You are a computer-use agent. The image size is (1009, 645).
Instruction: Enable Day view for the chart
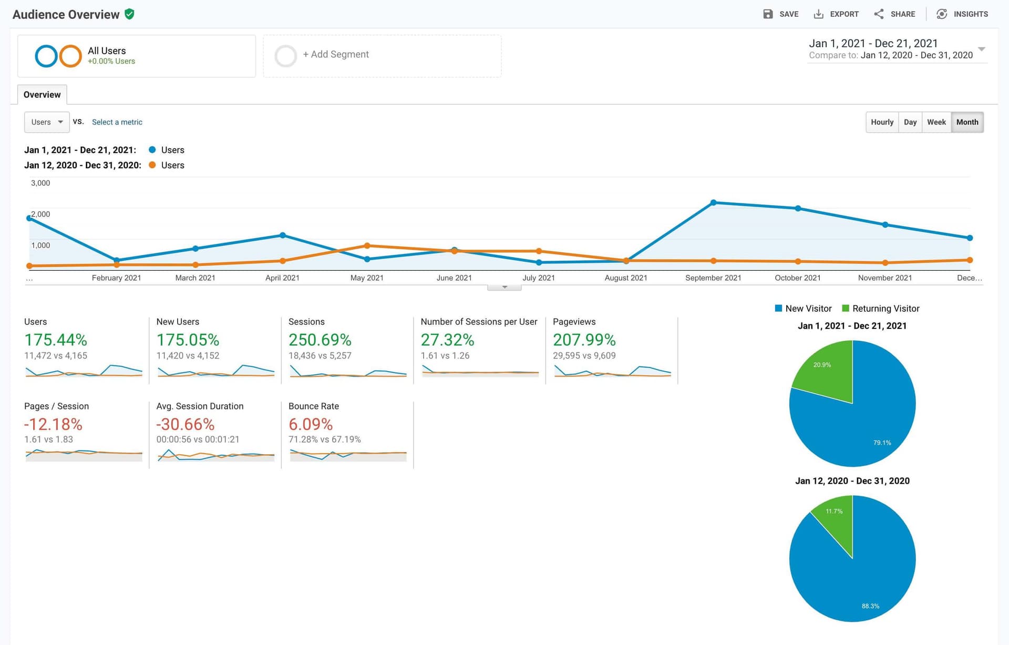click(910, 122)
